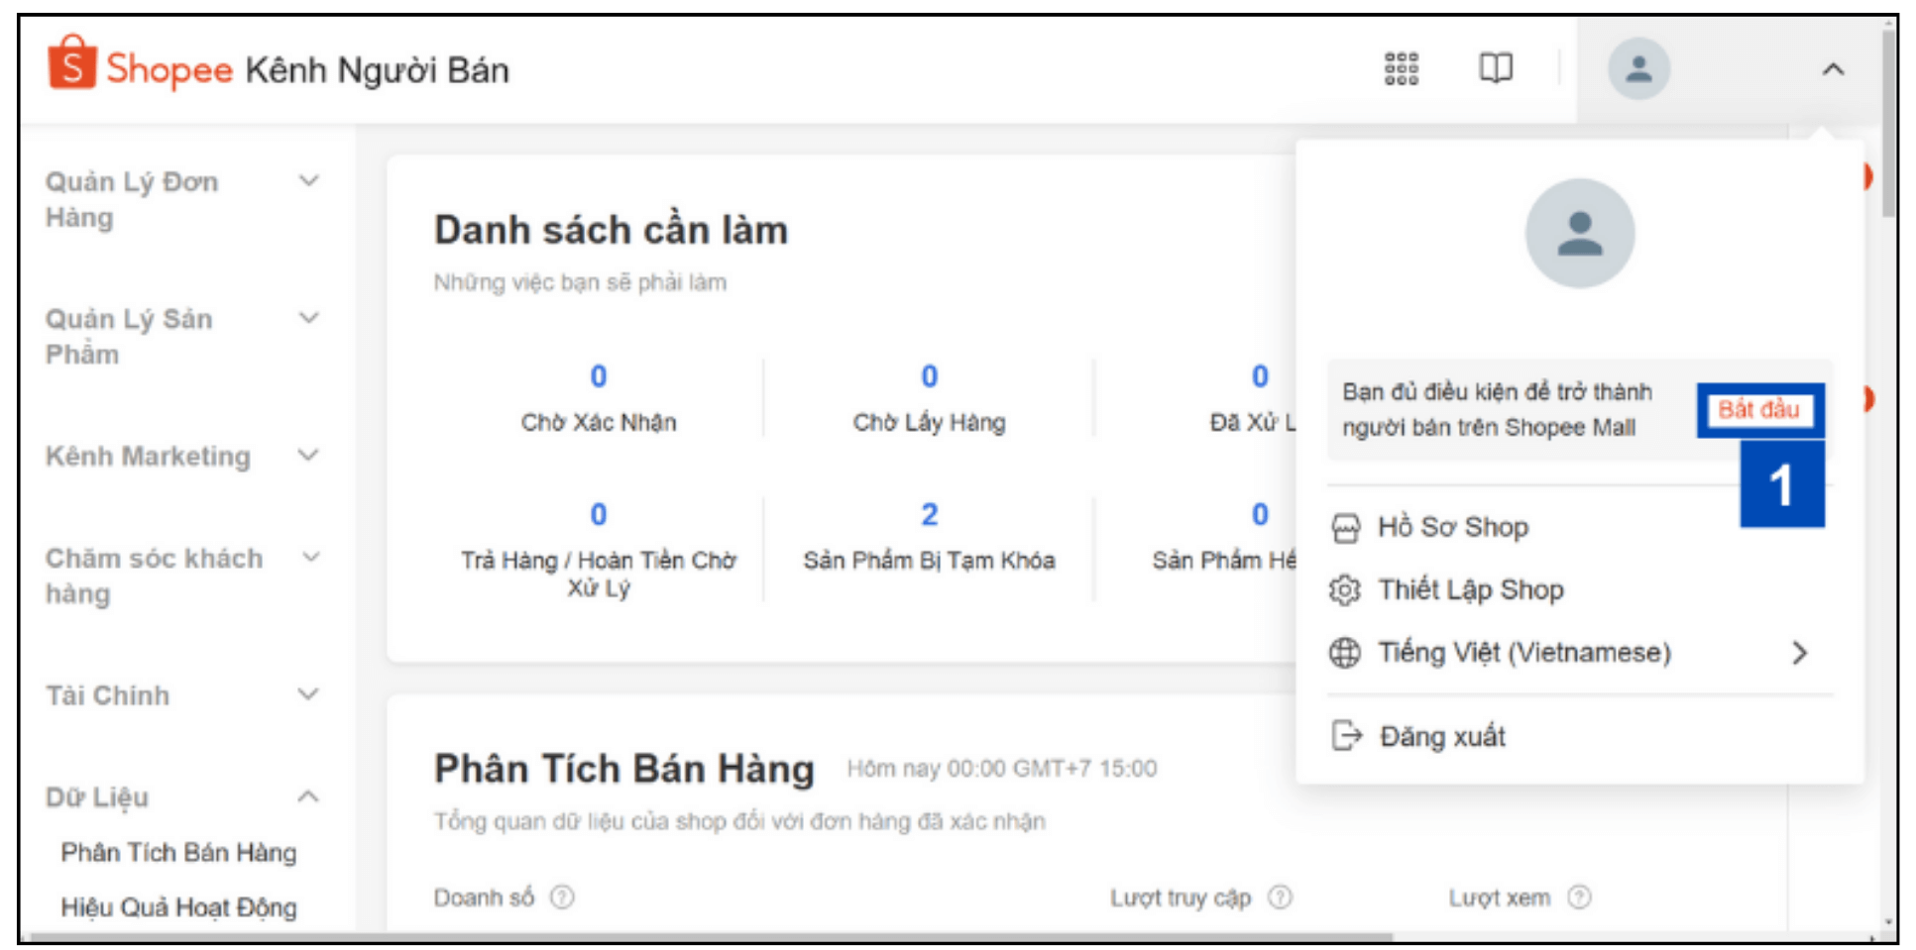The width and height of the screenshot is (1916, 950).
Task: Click the Đăng xuất logout icon
Action: point(1346,736)
